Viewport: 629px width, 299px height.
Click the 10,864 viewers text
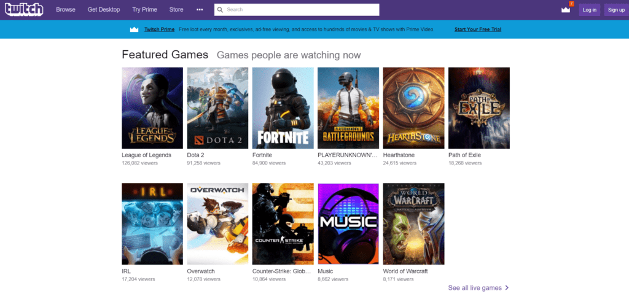click(x=269, y=279)
